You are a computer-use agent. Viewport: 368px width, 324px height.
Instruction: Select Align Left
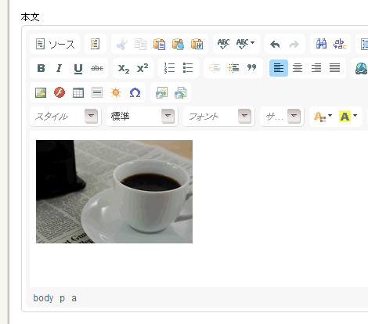point(279,68)
